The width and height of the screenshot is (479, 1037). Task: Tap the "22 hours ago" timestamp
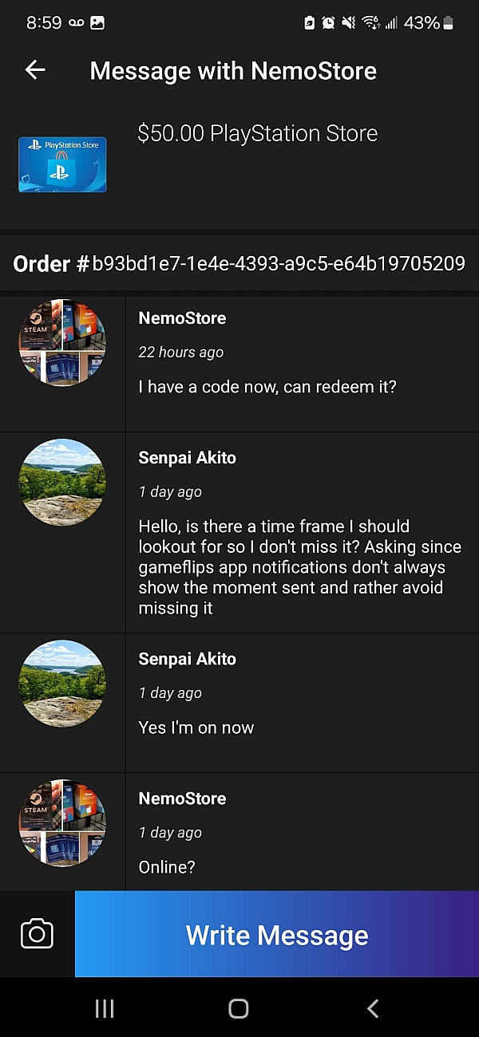(x=180, y=353)
